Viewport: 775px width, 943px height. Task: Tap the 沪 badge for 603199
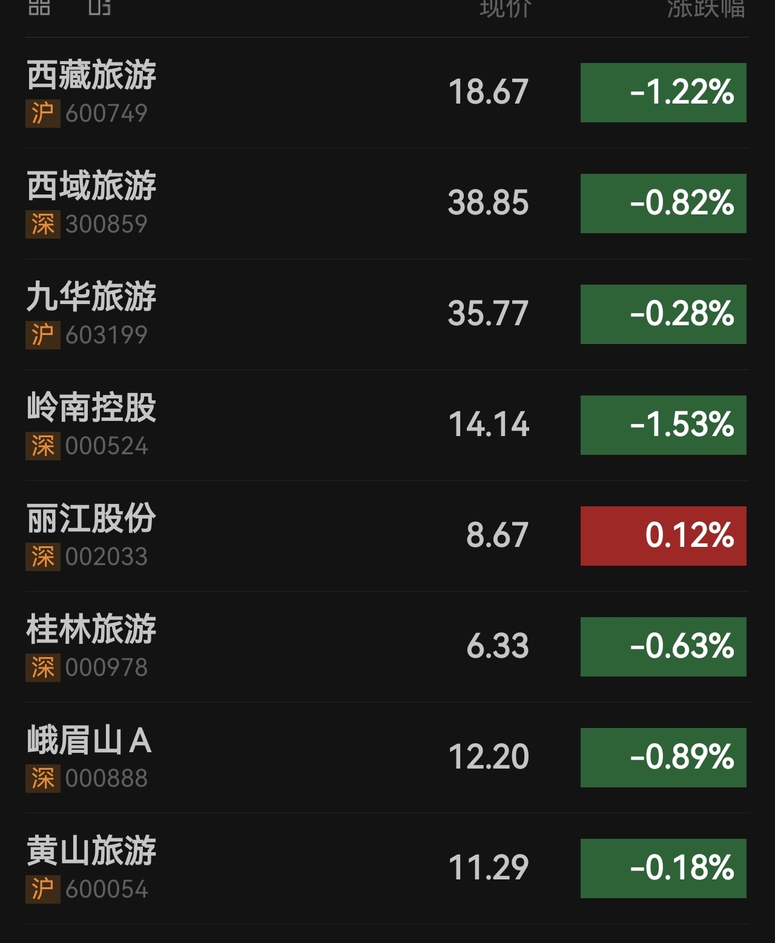pyautogui.click(x=43, y=335)
